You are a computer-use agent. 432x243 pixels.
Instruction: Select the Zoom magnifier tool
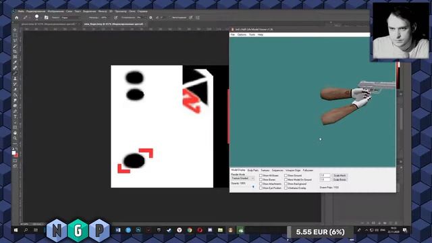[x=15, y=138]
